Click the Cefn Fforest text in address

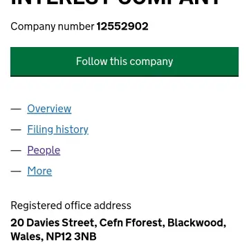132,223
